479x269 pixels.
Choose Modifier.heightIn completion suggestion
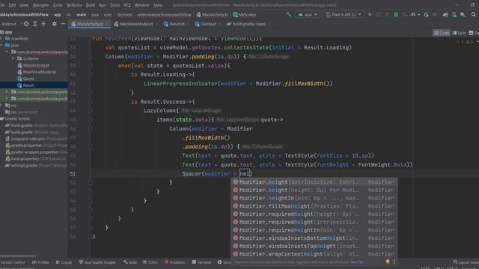(x=314, y=198)
